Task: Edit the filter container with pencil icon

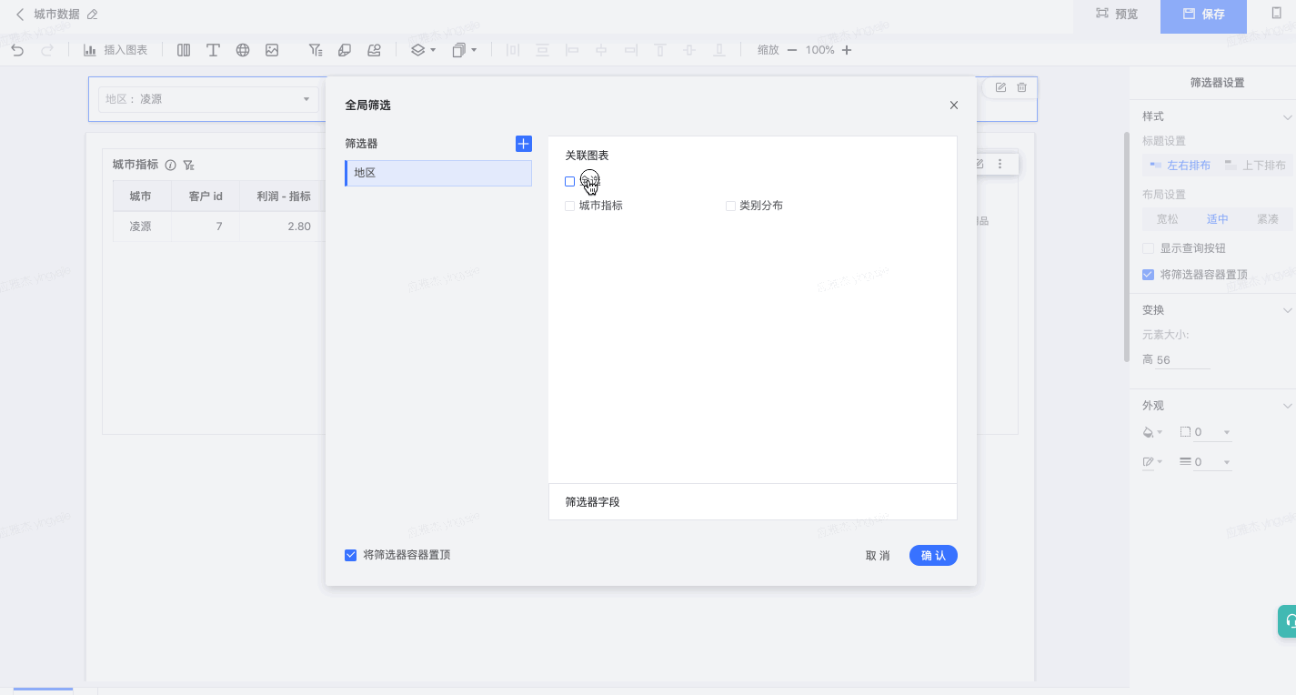Action: 1000,87
